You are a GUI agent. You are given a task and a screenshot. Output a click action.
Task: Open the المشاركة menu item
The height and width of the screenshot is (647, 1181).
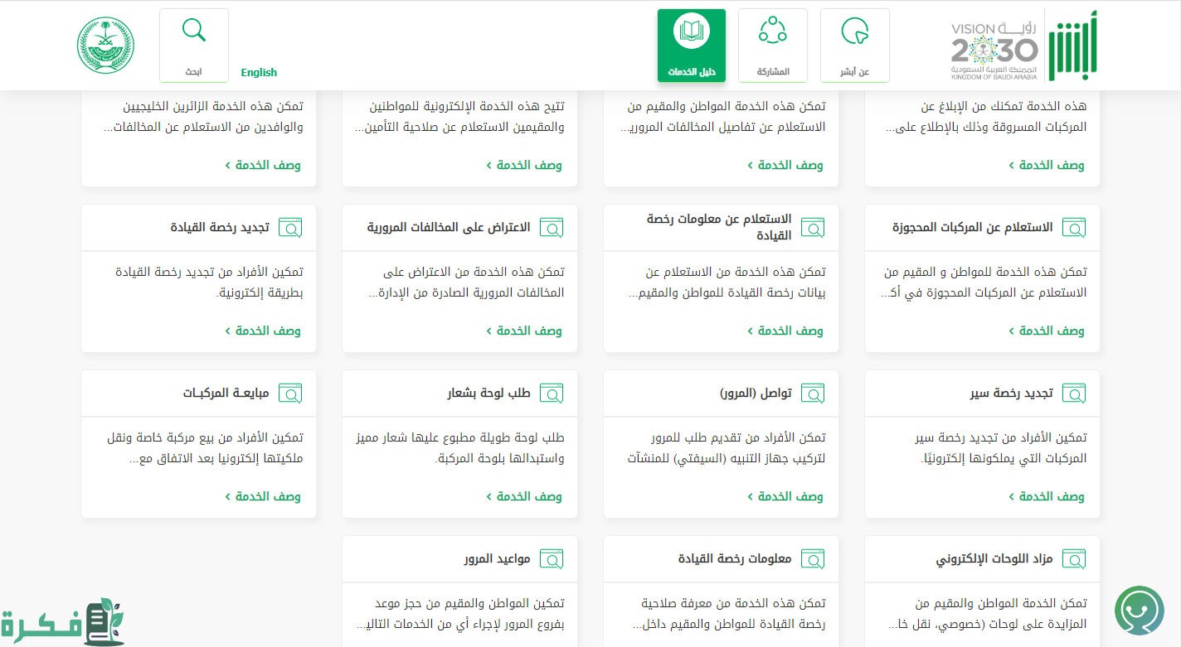coord(772,46)
